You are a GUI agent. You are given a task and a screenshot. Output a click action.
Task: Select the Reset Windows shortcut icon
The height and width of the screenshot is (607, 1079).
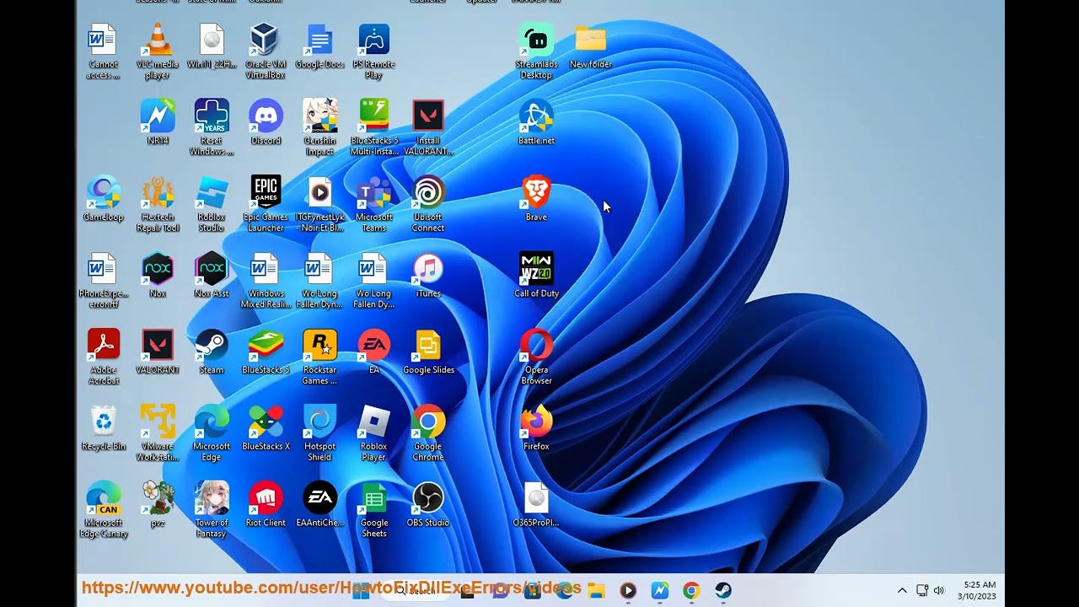point(212,128)
